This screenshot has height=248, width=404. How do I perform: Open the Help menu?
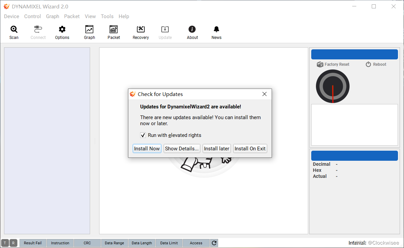(124, 16)
